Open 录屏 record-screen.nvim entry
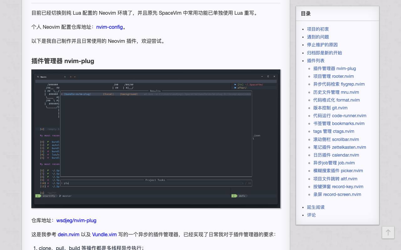This screenshot has height=250, width=401. coord(337,194)
